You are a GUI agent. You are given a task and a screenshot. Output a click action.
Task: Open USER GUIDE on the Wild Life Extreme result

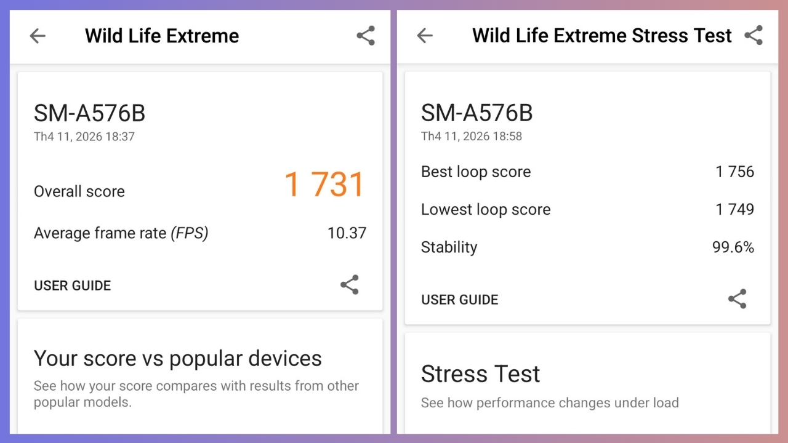click(x=72, y=285)
